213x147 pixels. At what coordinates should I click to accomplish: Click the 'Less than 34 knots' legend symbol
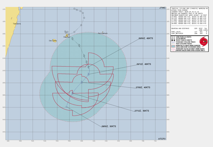point(173,37)
